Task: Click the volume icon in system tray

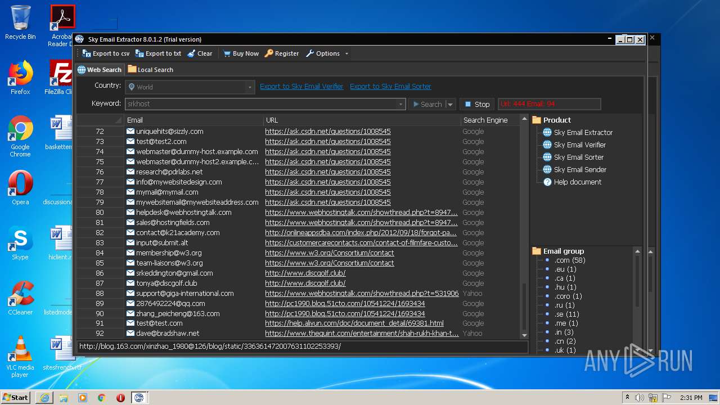Action: [x=640, y=398]
